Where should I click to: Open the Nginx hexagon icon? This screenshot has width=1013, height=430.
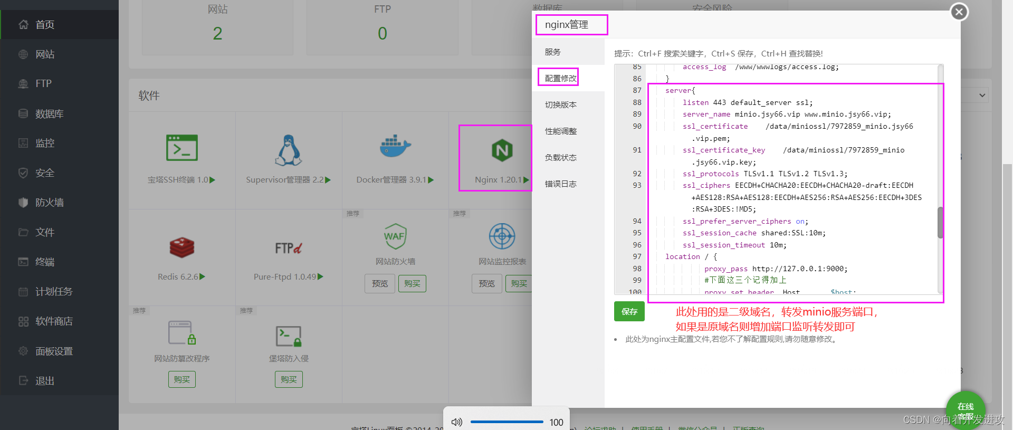(502, 150)
